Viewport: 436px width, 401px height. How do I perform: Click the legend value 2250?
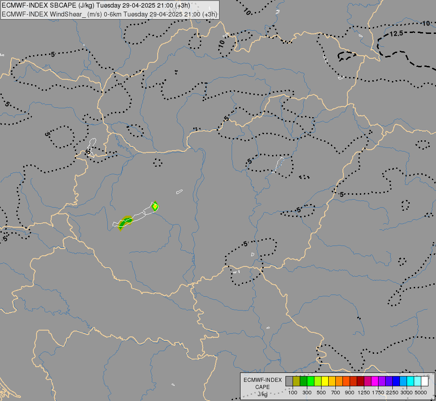coord(392,393)
